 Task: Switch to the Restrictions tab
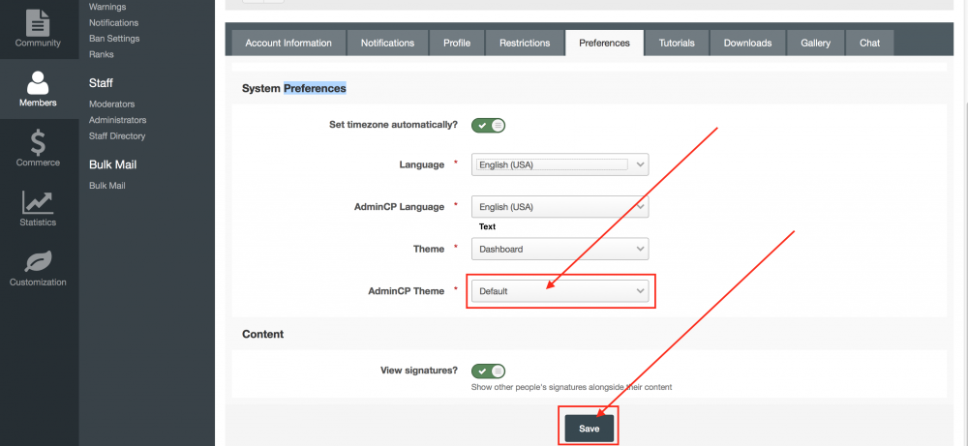(x=525, y=43)
